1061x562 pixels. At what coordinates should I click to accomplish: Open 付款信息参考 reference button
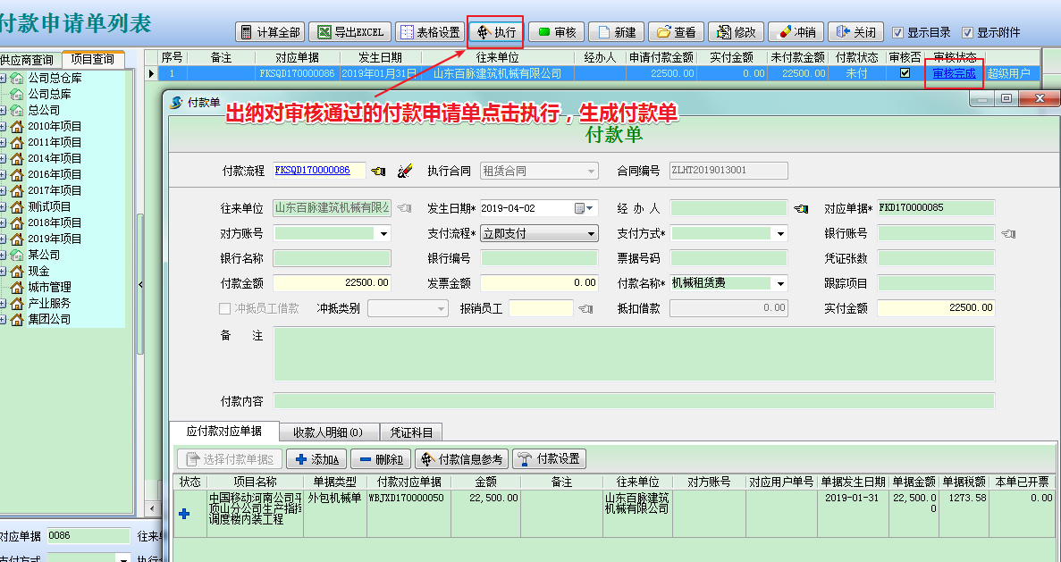[x=461, y=459]
